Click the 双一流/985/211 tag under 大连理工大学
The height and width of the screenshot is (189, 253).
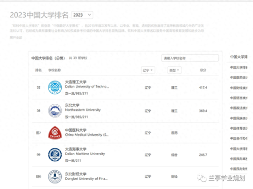(x=76, y=93)
